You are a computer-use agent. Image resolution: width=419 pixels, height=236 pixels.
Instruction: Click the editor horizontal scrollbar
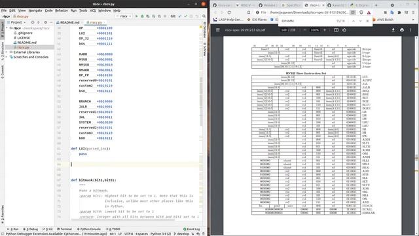[123, 220]
